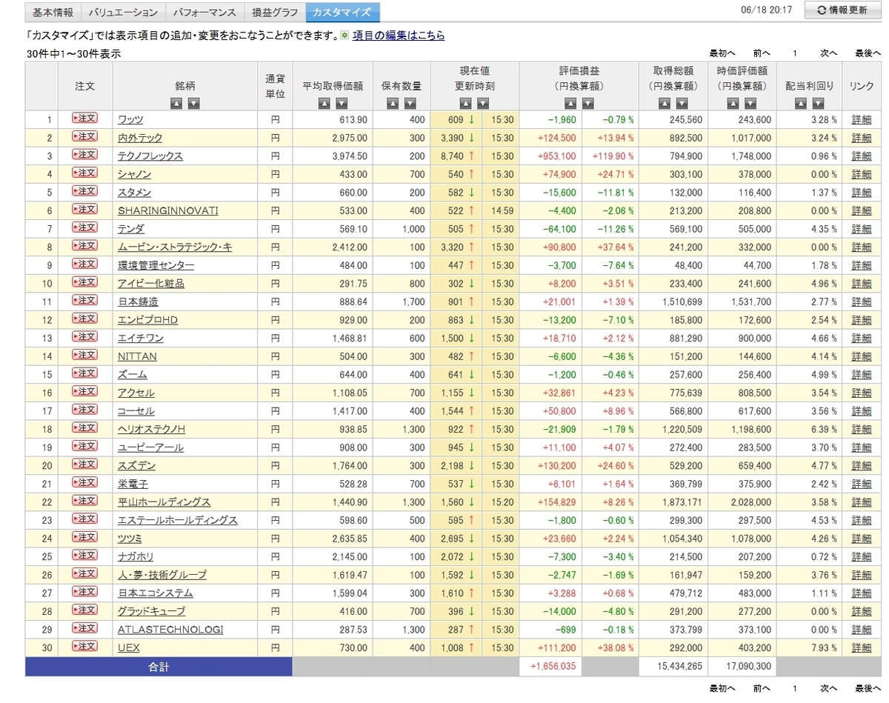Sort 銘柄 column ascending arrow

coord(176,104)
